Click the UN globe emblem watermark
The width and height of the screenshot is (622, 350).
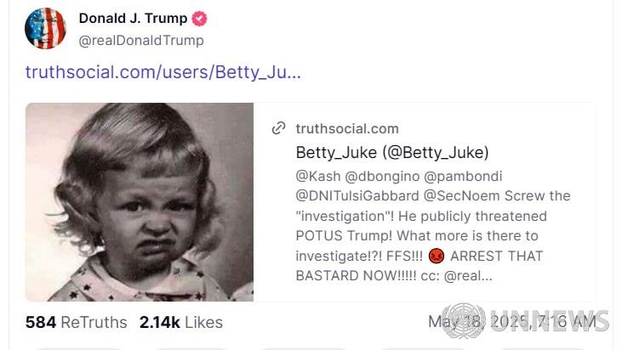pos(464,321)
